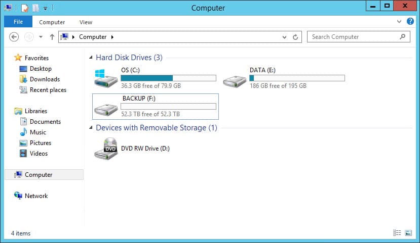Click the OS (C:) capacity bar
Viewport: 420px width, 243px height.
pyautogui.click(x=169, y=78)
